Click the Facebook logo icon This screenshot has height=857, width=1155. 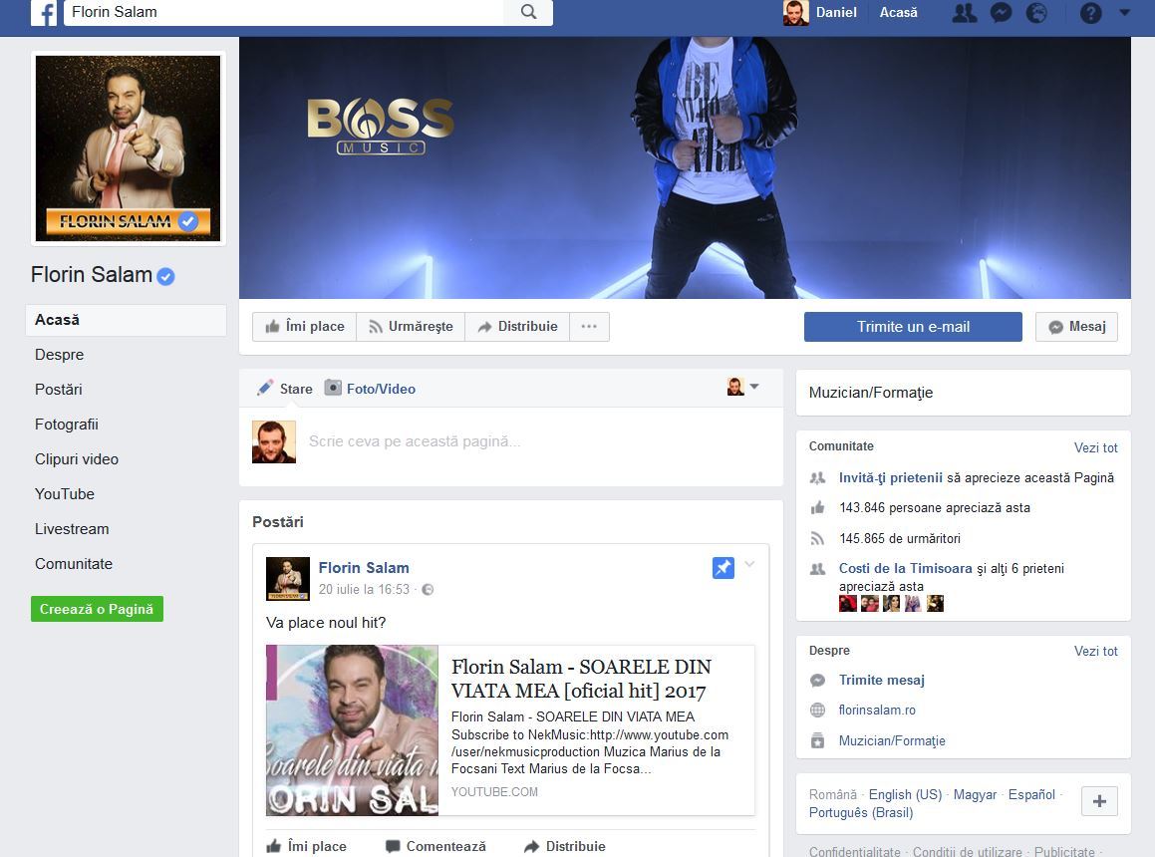pyautogui.click(x=43, y=13)
